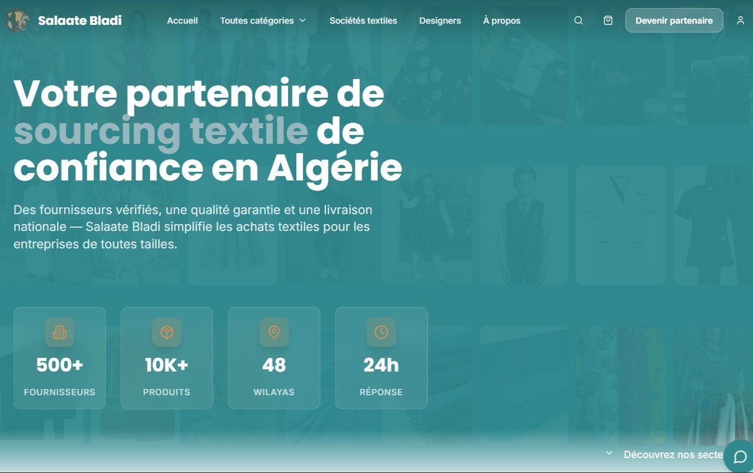Click the Salaate Bladi brand name
This screenshot has height=473, width=753.
tap(80, 21)
